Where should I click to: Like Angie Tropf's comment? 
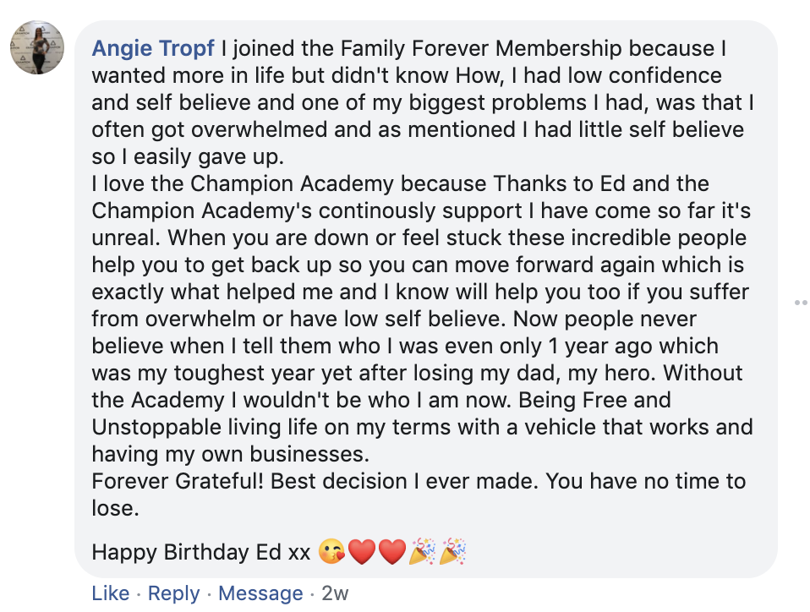110,593
